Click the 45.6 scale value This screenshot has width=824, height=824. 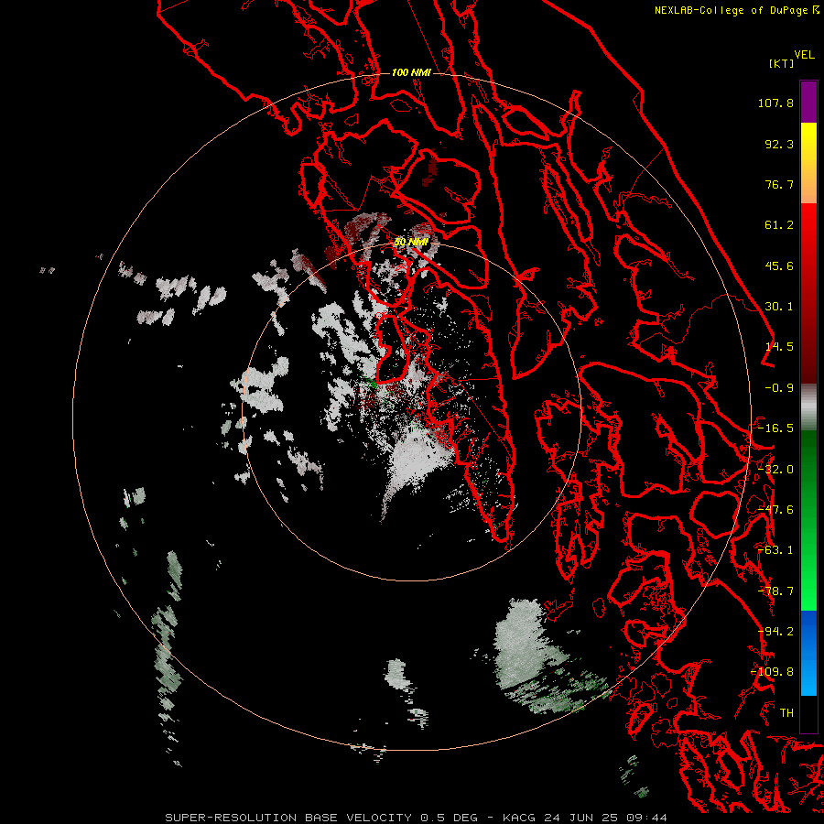point(779,266)
